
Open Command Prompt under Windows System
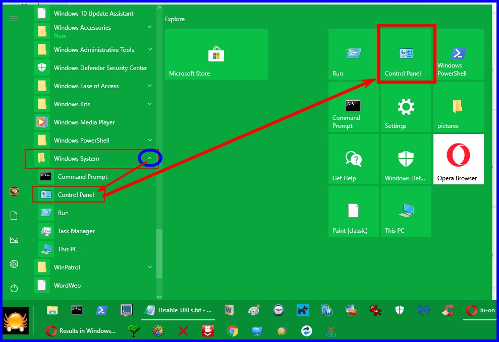94,177
